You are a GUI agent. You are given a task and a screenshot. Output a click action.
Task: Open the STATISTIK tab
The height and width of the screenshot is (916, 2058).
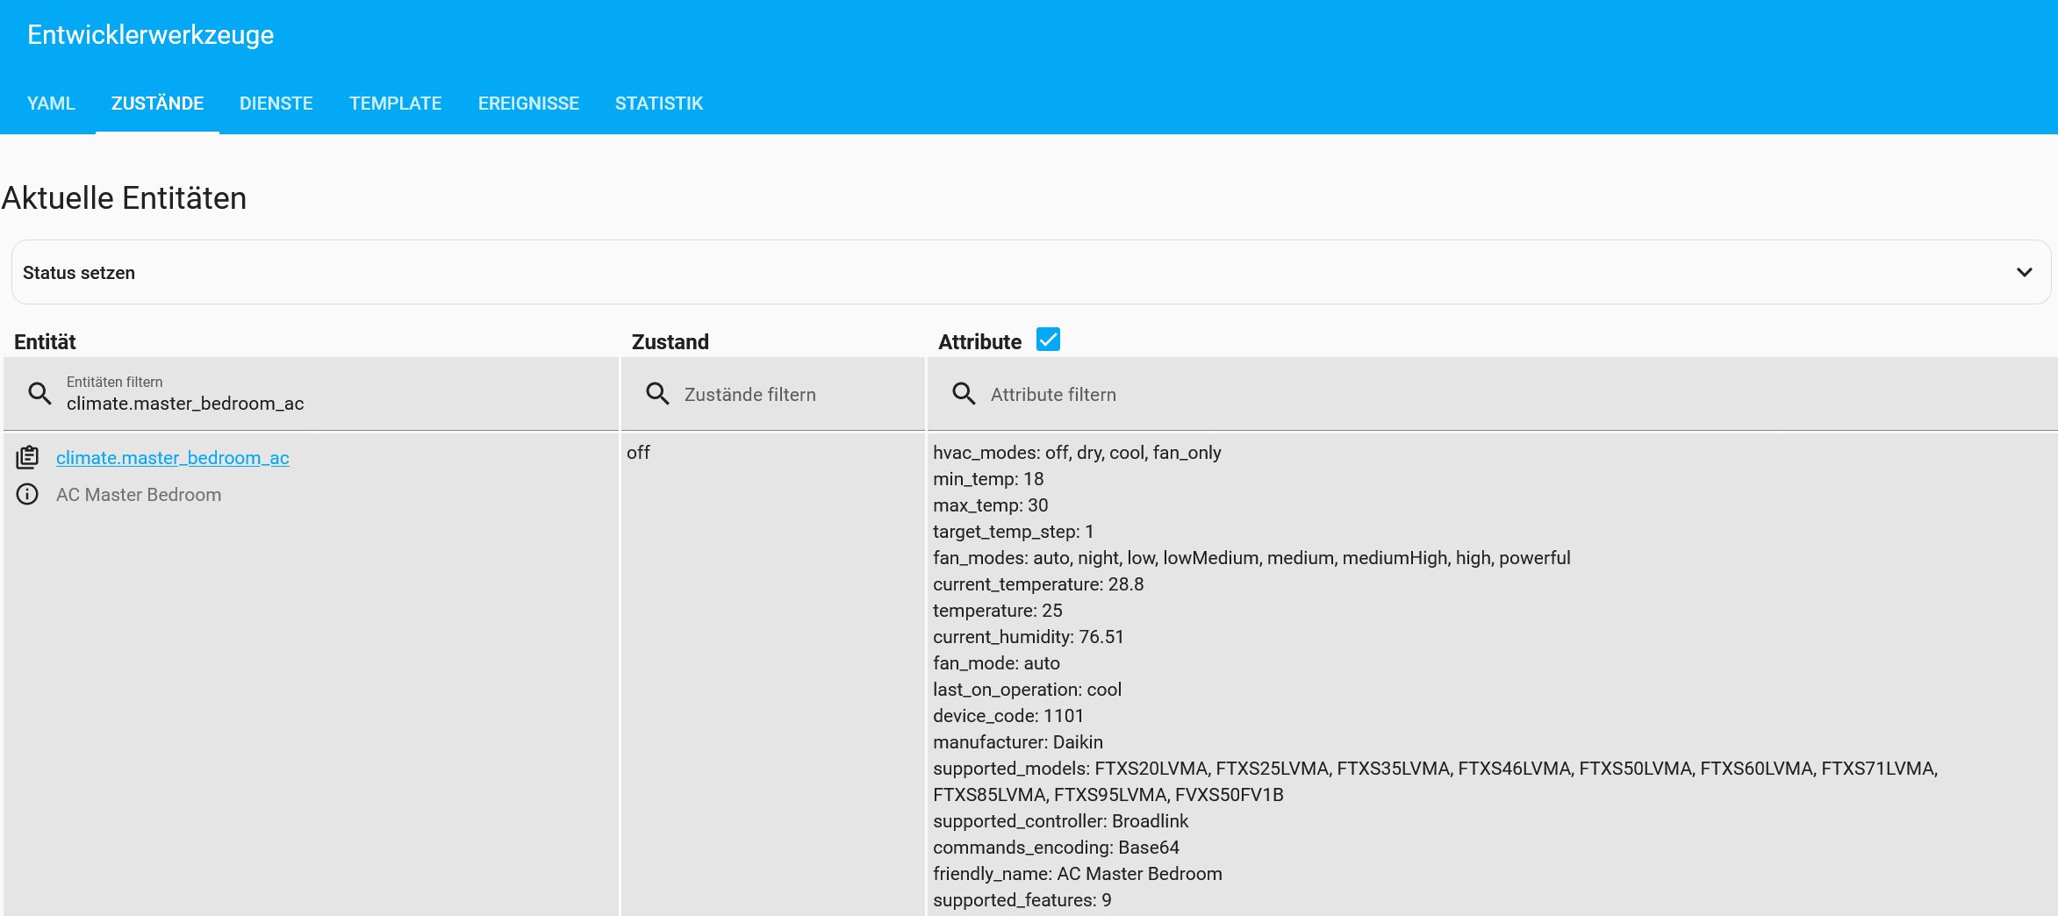pos(659,104)
